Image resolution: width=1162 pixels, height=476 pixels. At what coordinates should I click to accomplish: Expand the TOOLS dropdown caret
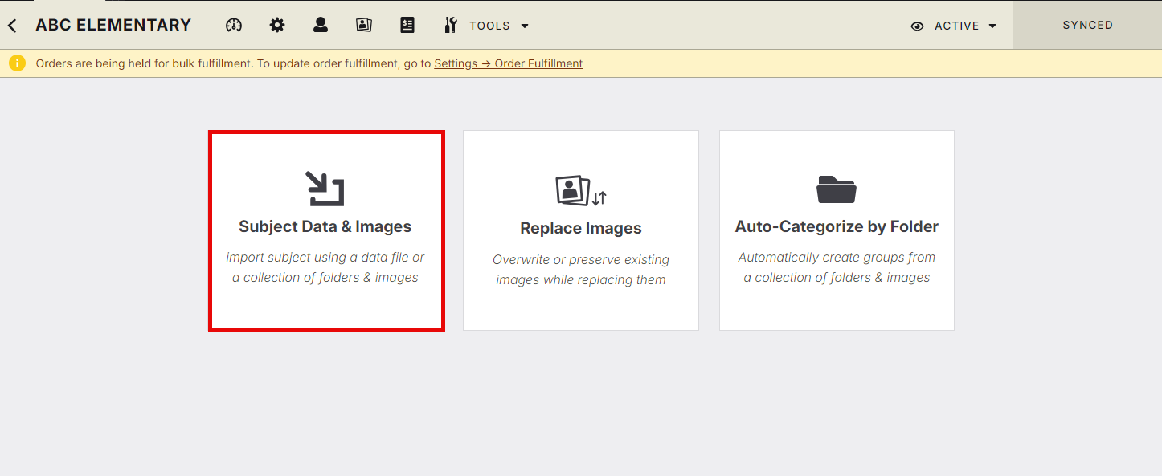(525, 26)
